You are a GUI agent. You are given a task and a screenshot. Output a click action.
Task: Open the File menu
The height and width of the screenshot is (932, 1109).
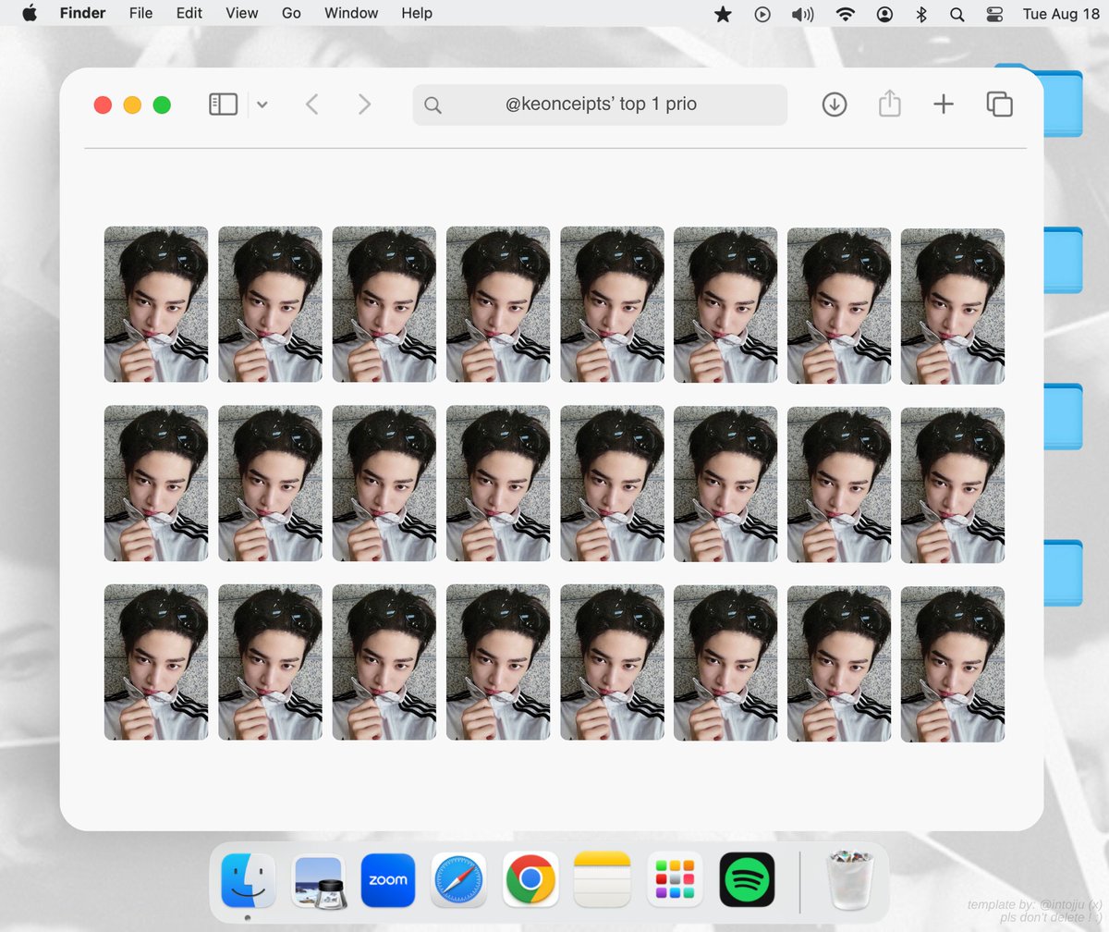(x=140, y=13)
